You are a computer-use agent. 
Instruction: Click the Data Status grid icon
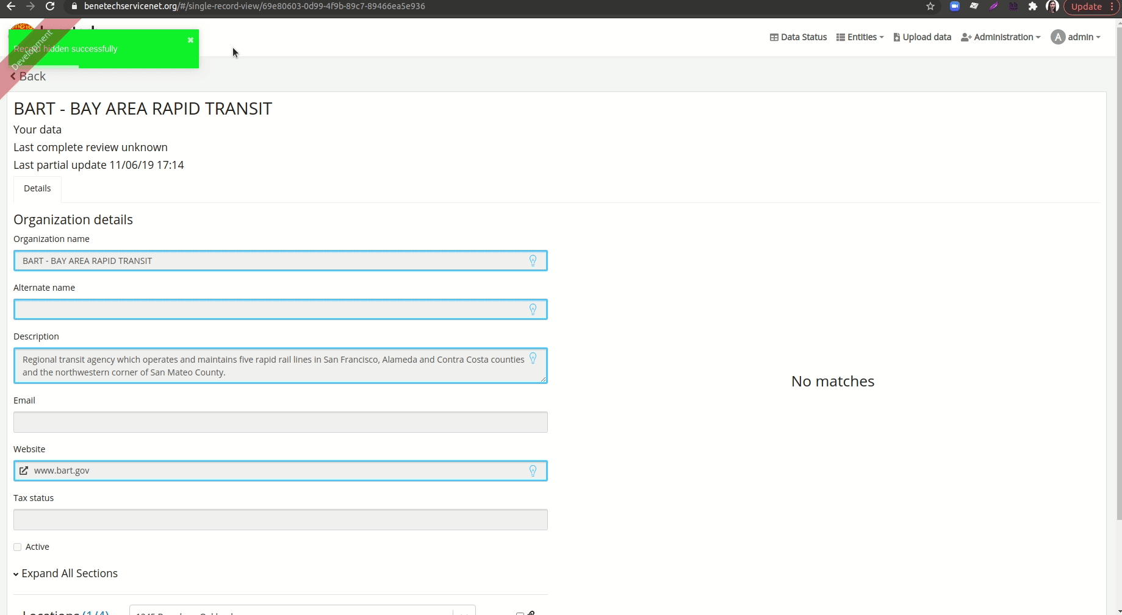pyautogui.click(x=773, y=37)
